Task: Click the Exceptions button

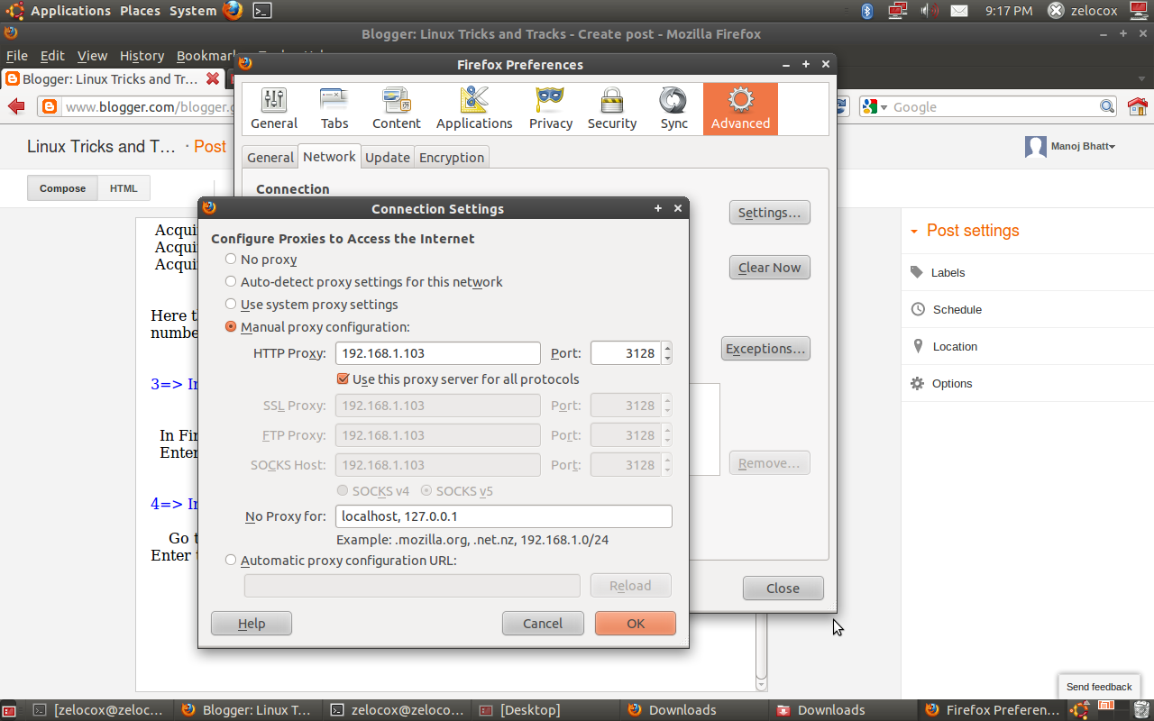Action: coord(765,349)
